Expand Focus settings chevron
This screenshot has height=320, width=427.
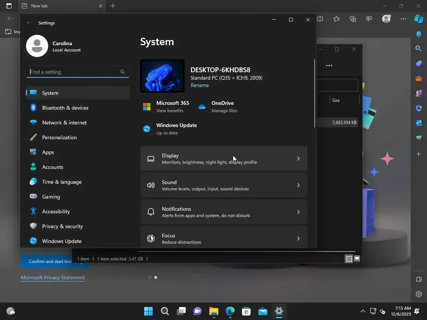(298, 239)
